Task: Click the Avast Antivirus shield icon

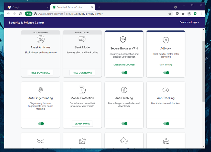Action: click(x=40, y=39)
